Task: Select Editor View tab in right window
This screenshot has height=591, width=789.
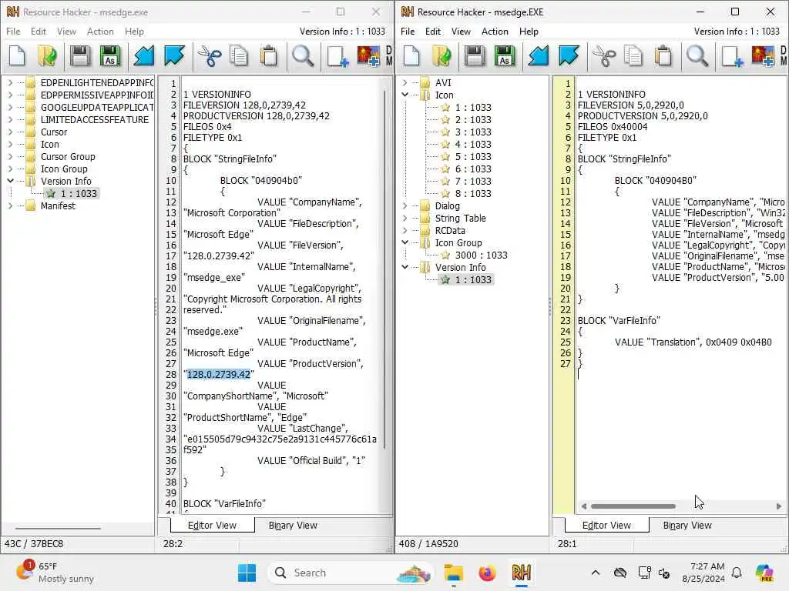Action: 606,525
